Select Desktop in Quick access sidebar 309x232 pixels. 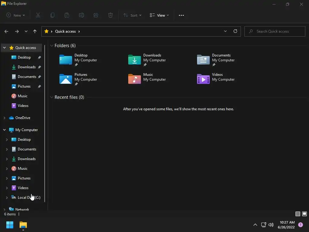24,57
